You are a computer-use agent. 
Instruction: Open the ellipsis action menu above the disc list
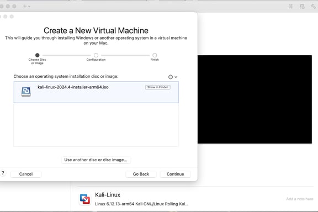point(173,77)
